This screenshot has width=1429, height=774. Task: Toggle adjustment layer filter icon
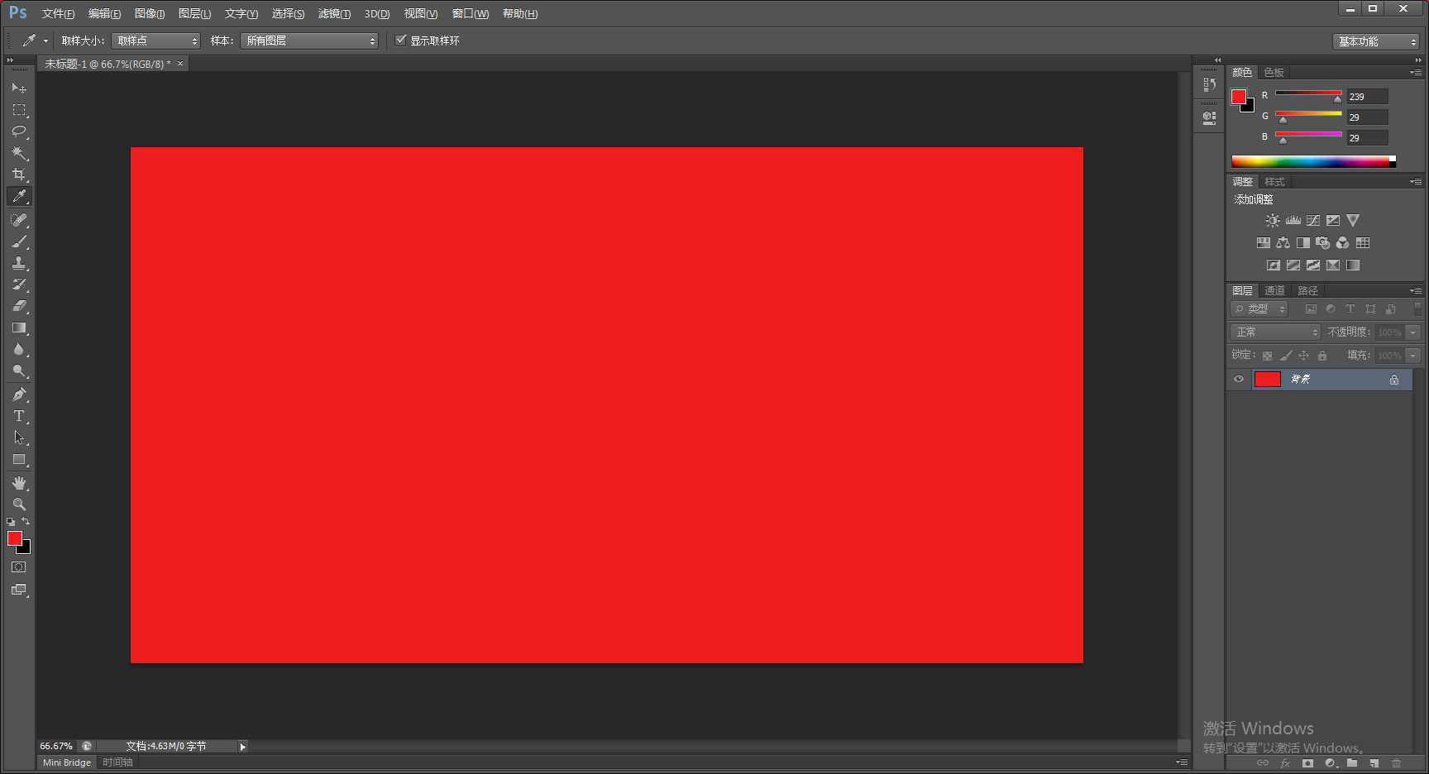pyautogui.click(x=1331, y=309)
